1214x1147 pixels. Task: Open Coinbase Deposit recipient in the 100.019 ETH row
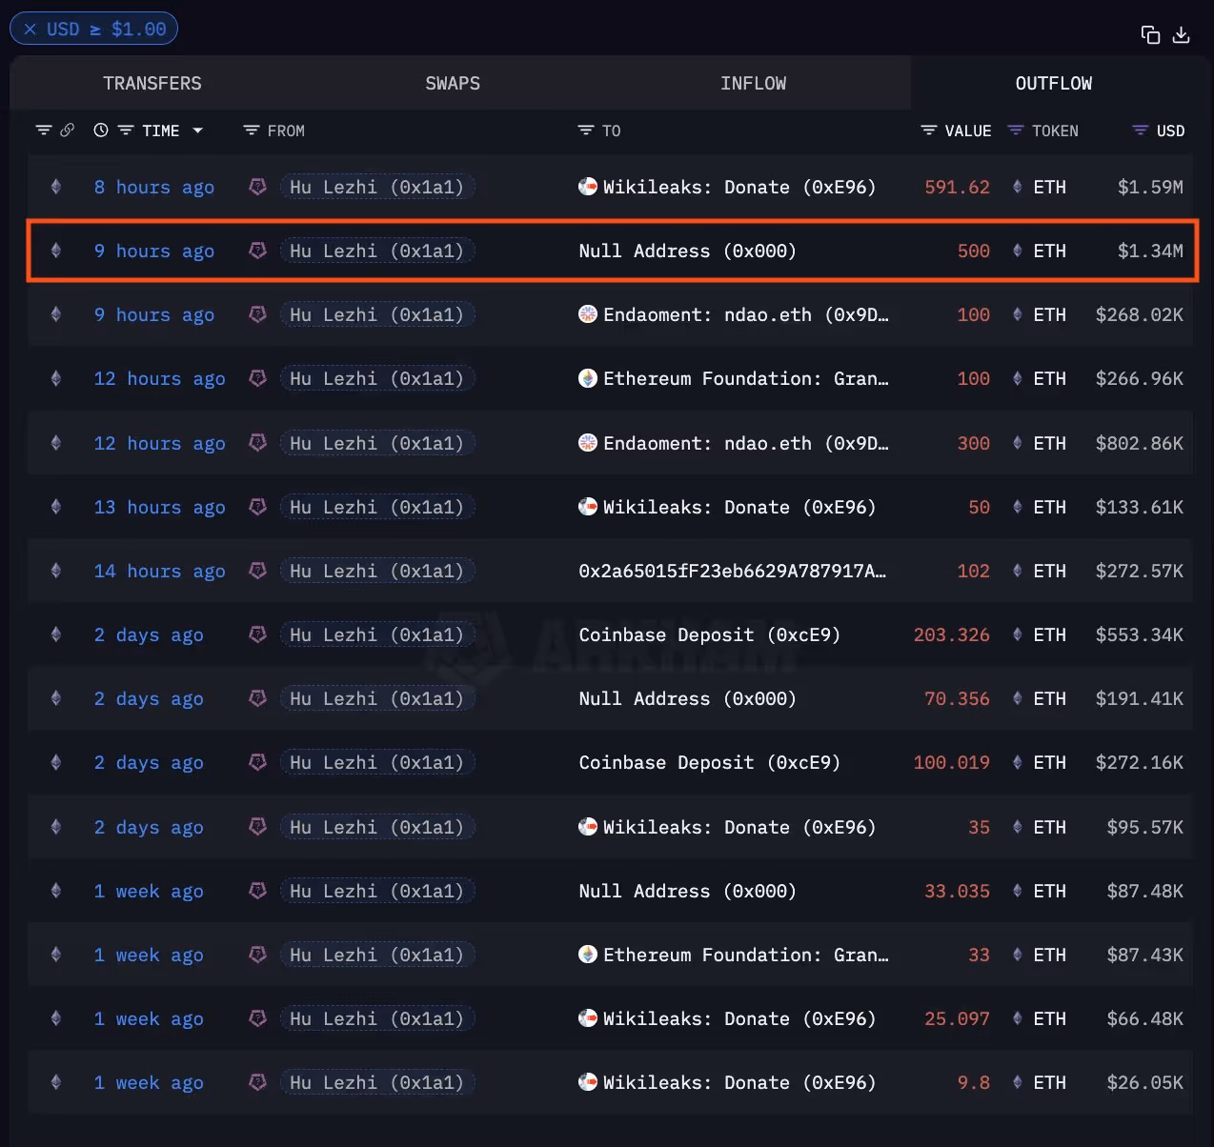[x=710, y=763]
